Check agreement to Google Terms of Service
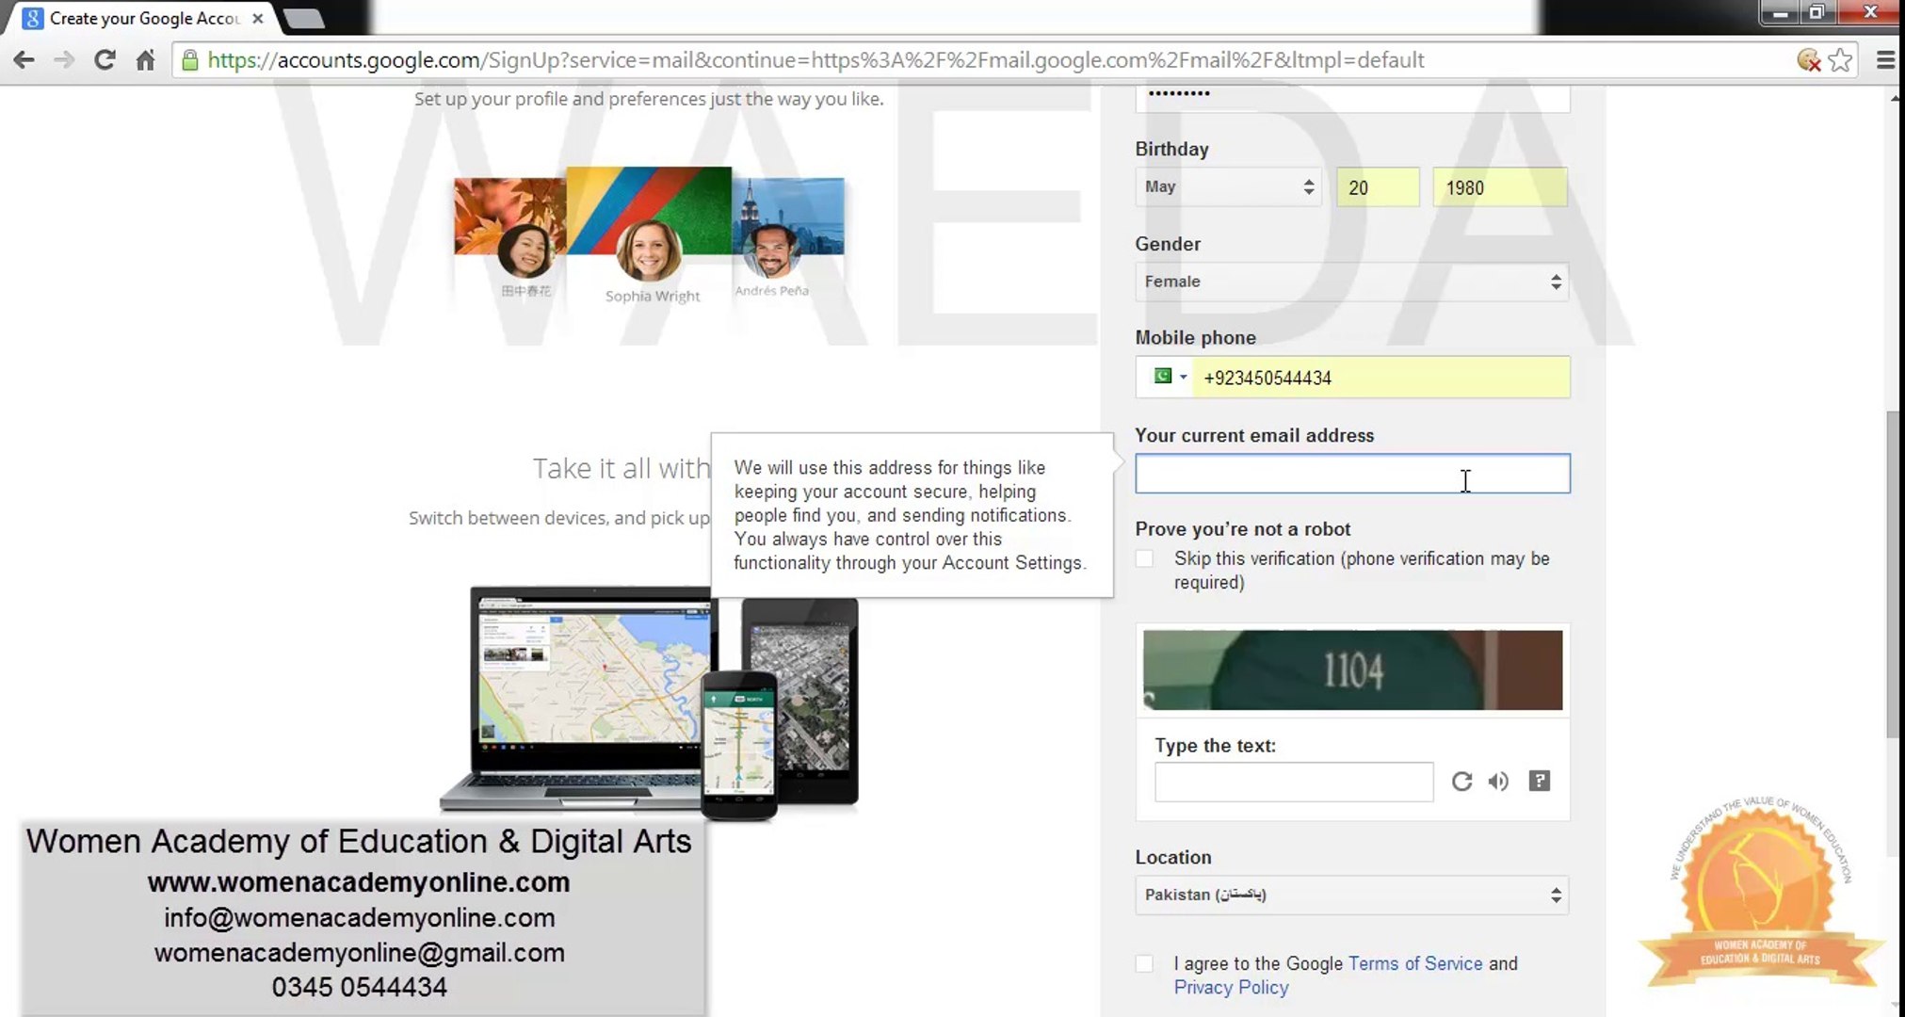 coord(1144,963)
